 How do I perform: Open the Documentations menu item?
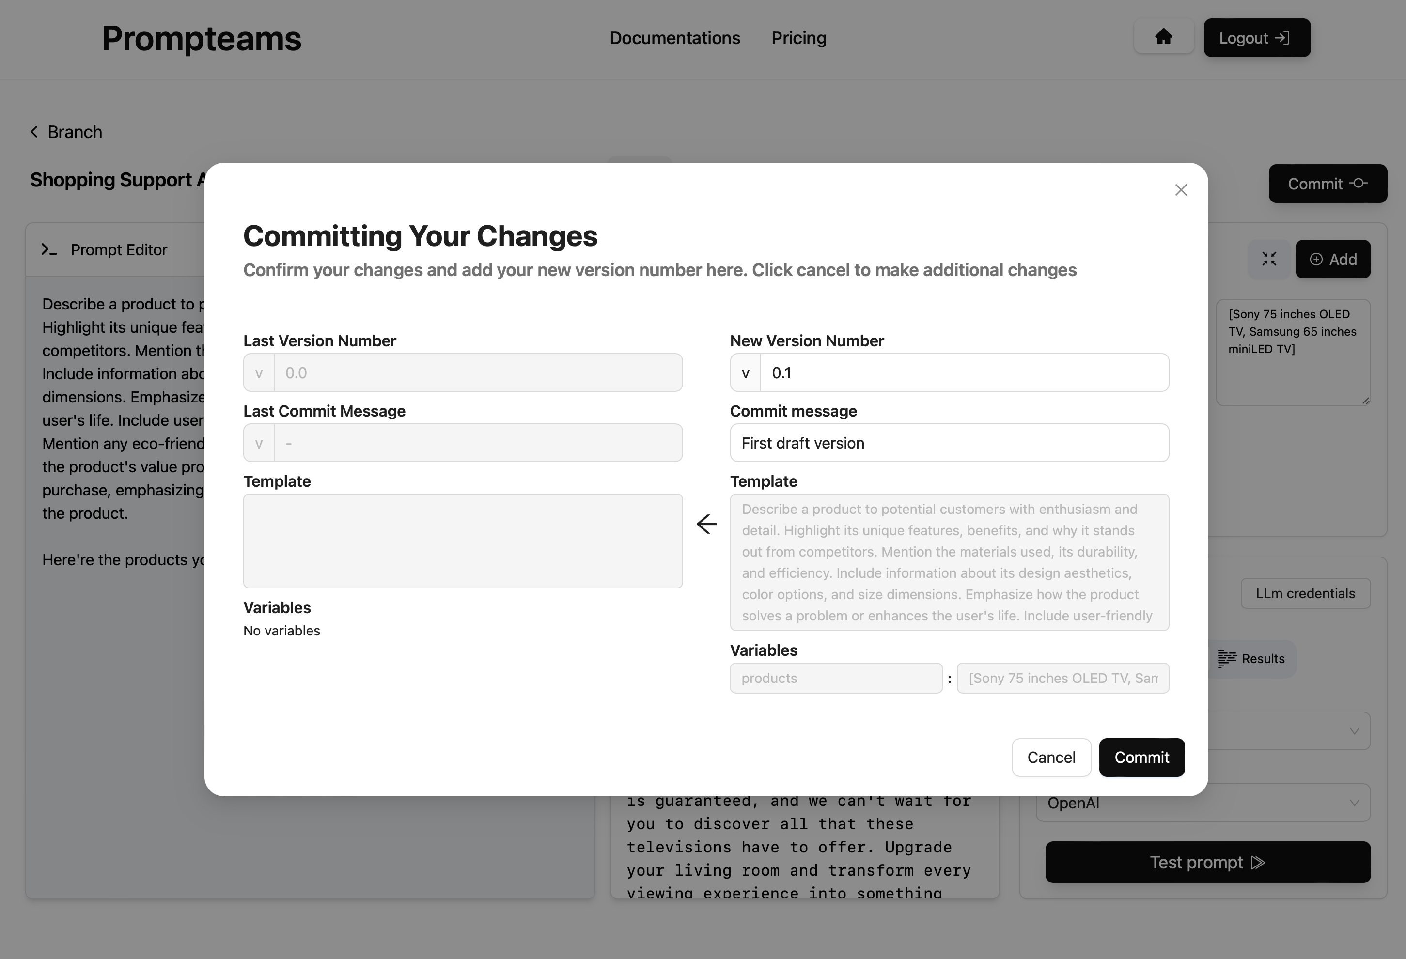point(674,37)
